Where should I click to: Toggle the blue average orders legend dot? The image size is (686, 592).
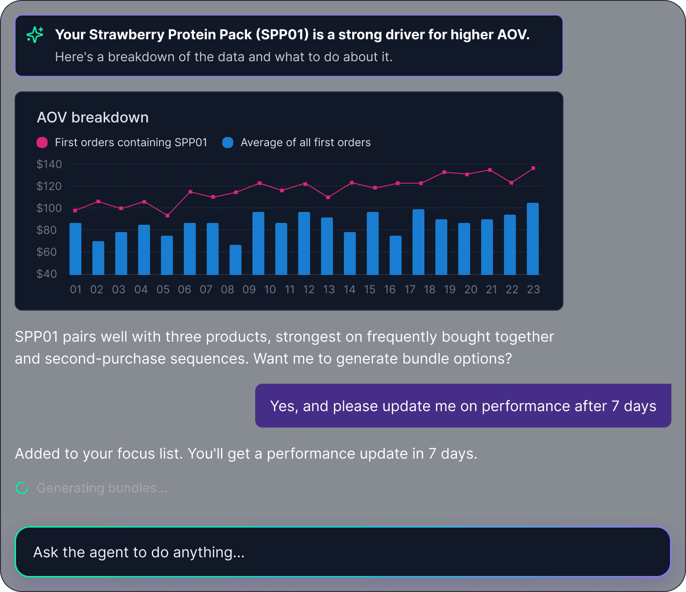tap(228, 143)
